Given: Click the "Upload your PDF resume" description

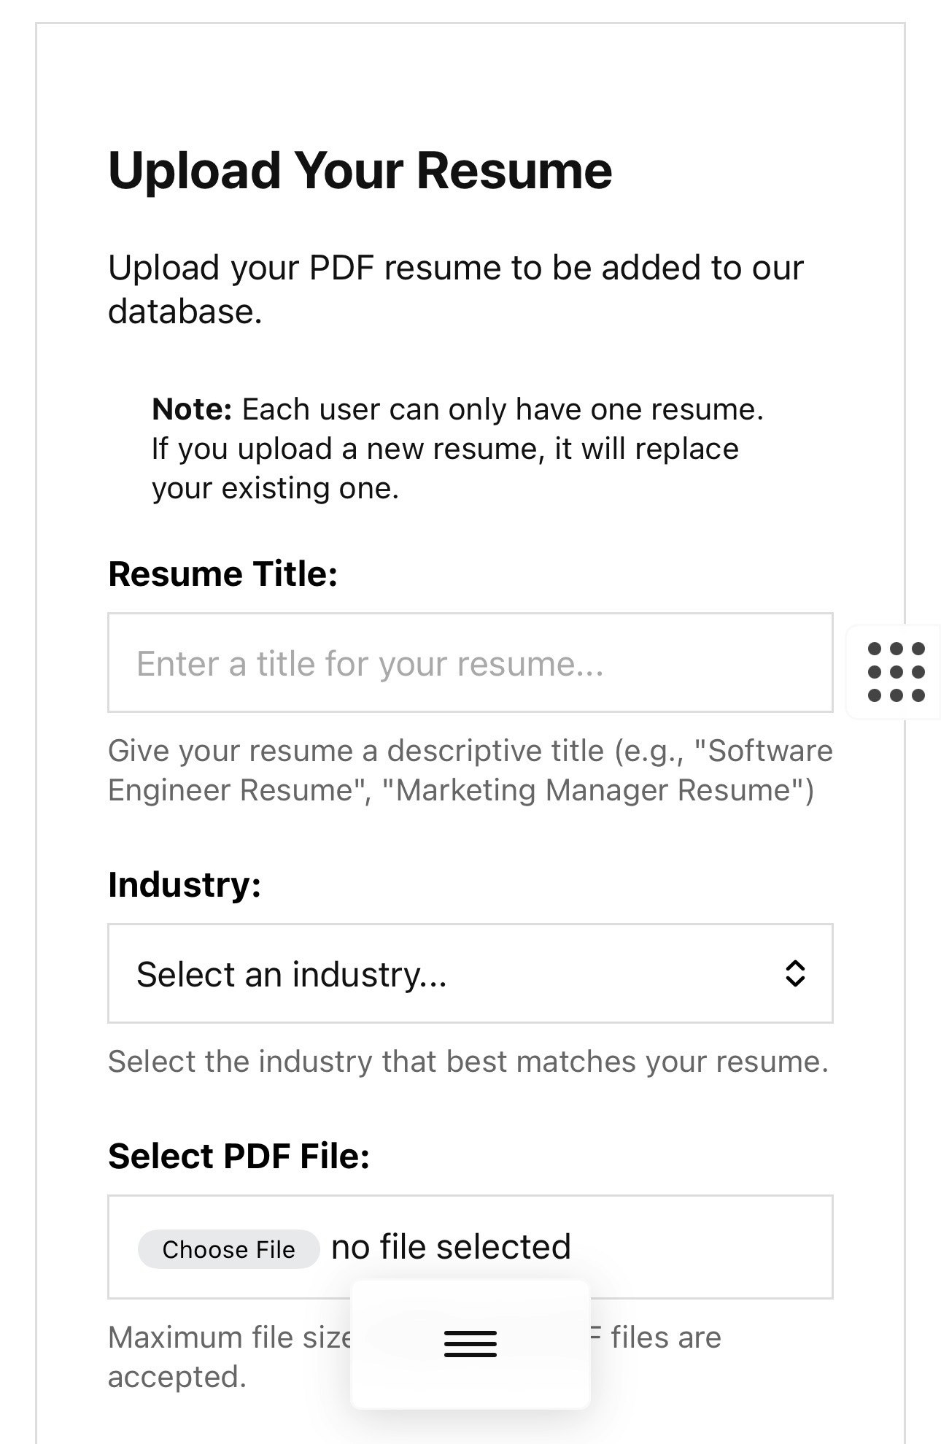Looking at the screenshot, I should pos(456,290).
